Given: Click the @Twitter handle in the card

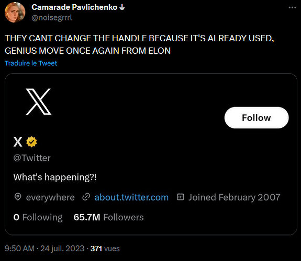Looking at the screenshot, I should click(32, 158).
